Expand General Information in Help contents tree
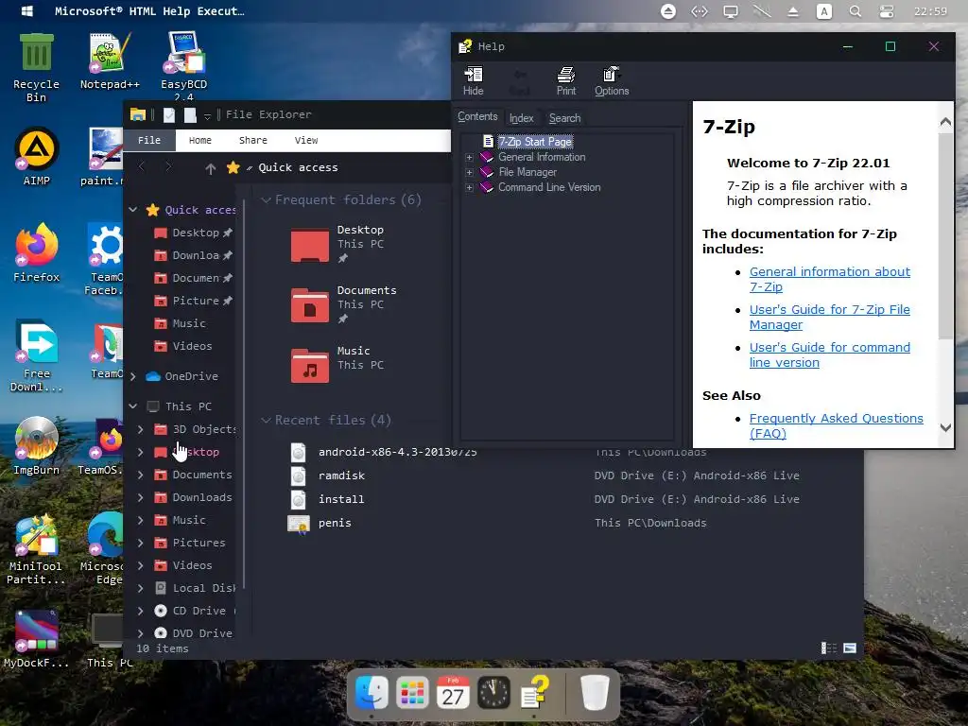The height and width of the screenshot is (726, 968). coord(469,158)
